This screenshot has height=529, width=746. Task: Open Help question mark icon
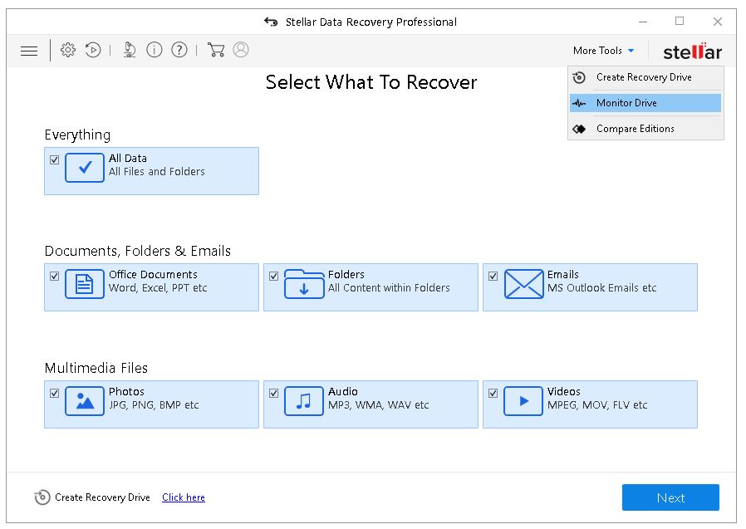coord(179,50)
